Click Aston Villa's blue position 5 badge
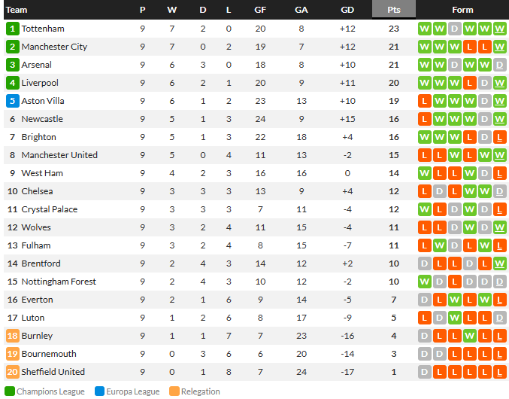The image size is (509, 399). [x=12, y=101]
